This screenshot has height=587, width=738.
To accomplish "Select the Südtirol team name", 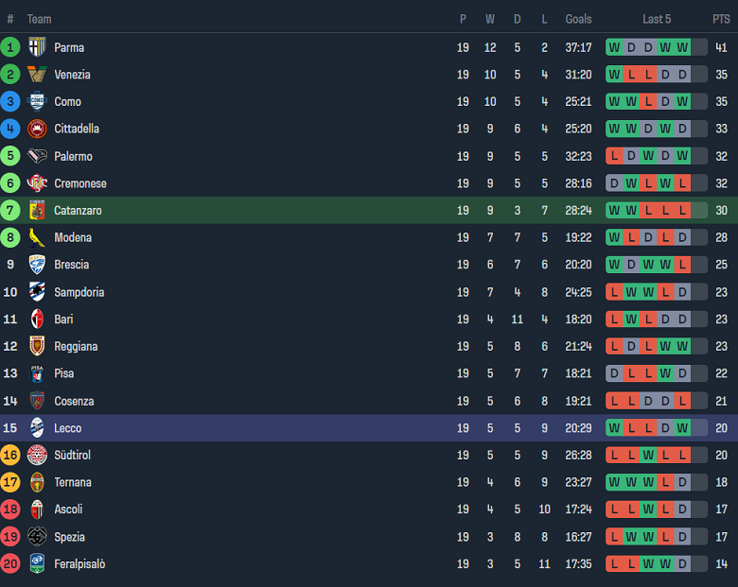I will point(73,455).
